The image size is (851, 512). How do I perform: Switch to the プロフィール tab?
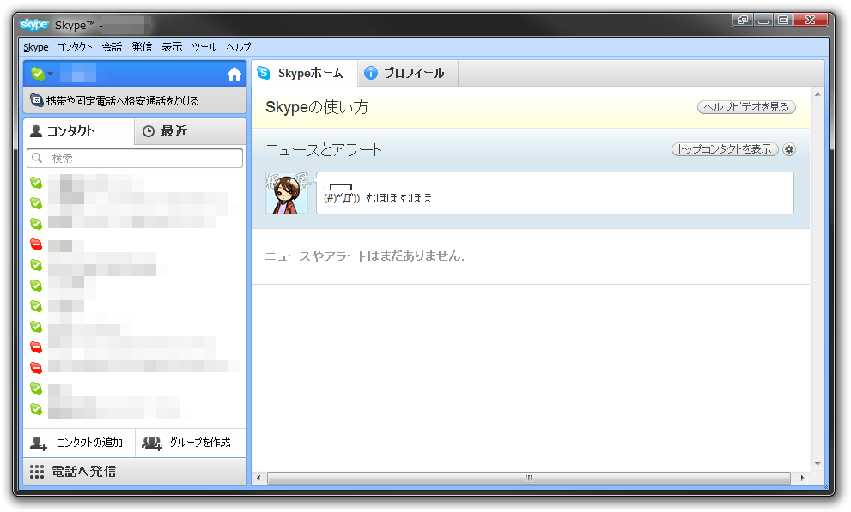tap(408, 73)
